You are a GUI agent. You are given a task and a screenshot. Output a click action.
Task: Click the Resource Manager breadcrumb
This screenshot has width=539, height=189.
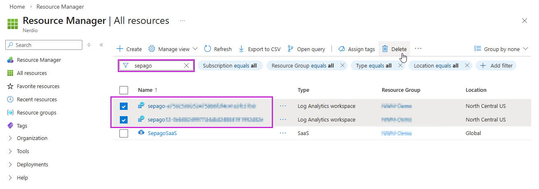coord(60,7)
